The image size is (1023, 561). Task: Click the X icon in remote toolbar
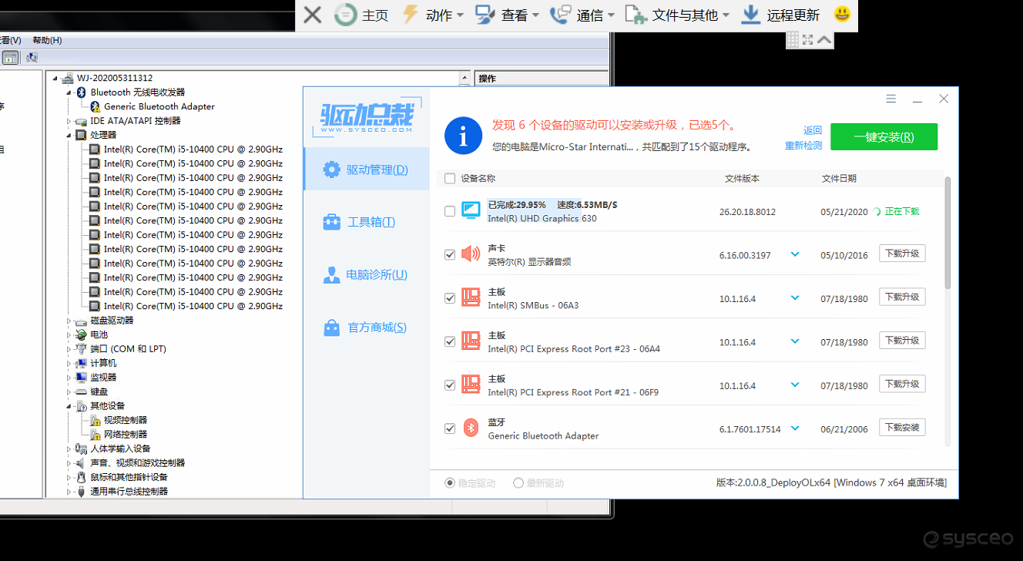[312, 15]
